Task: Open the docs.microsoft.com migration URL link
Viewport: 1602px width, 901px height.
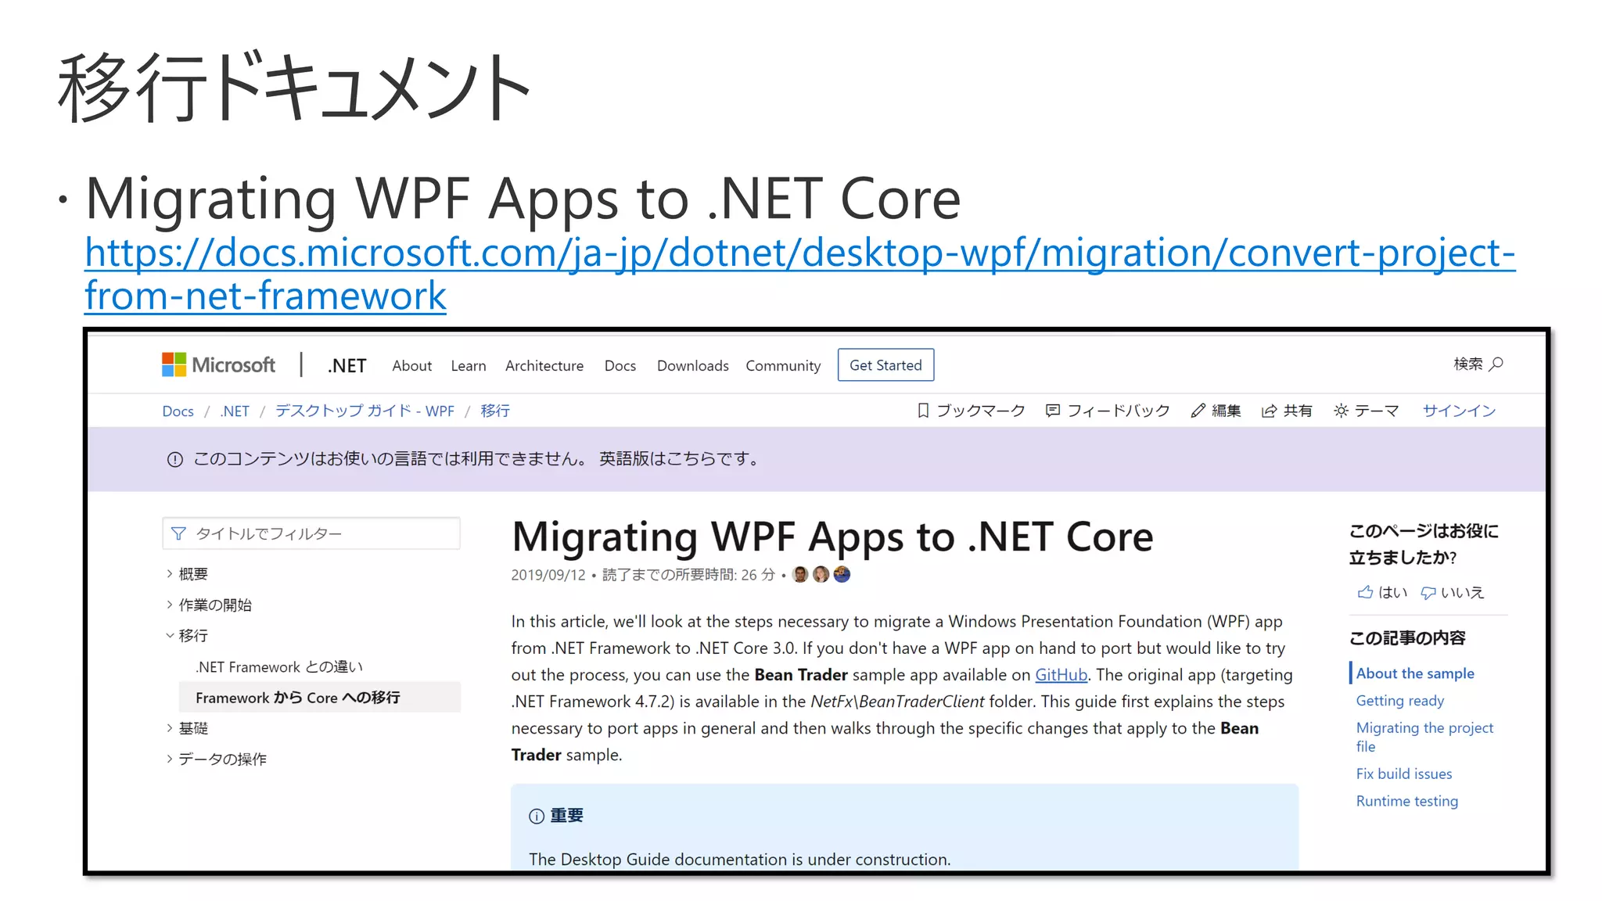Action: point(799,274)
